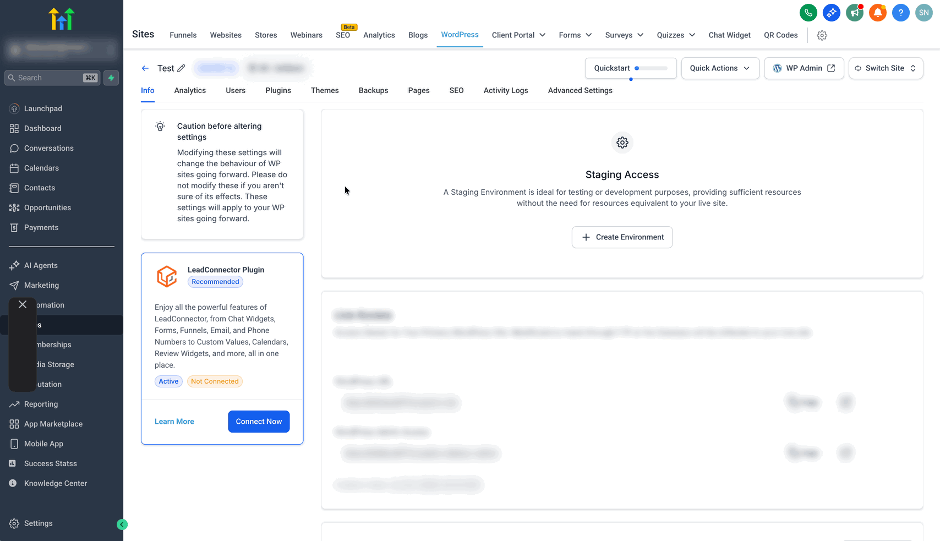The height and width of the screenshot is (541, 940).
Task: Click the Quickstart progress bar
Action: (x=651, y=68)
